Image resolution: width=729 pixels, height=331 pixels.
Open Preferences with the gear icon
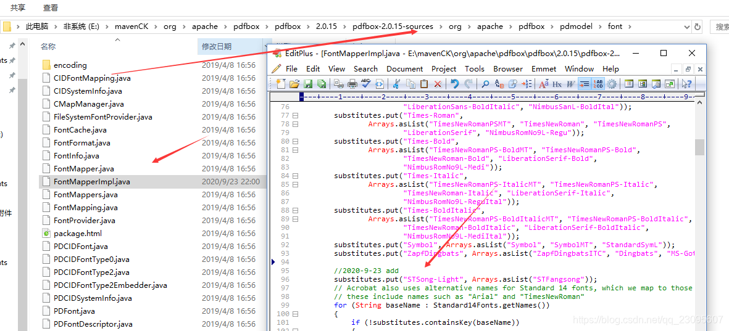(x=611, y=84)
